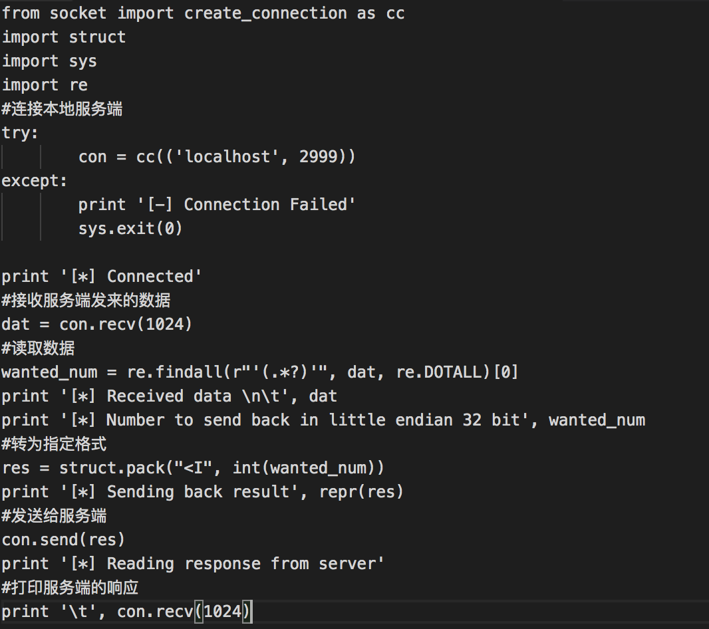Click 'Reading response from server' string
This screenshot has height=629, width=709.
pos(245,564)
